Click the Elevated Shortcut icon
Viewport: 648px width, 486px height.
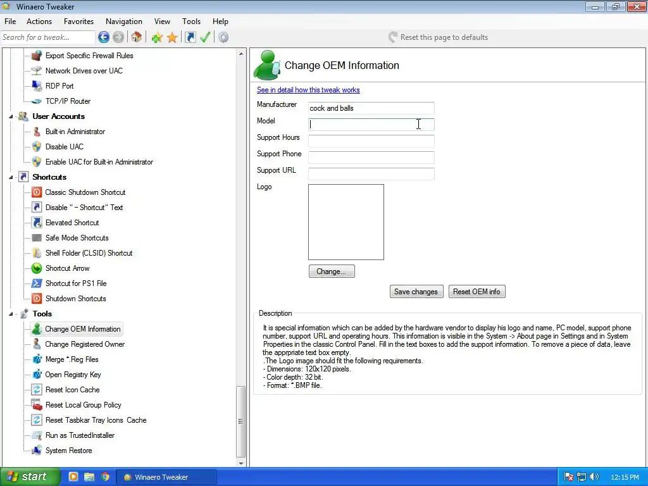37,223
